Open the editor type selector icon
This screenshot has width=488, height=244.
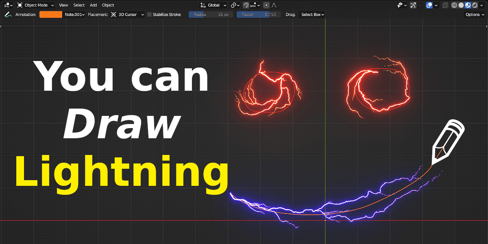pyautogui.click(x=7, y=5)
